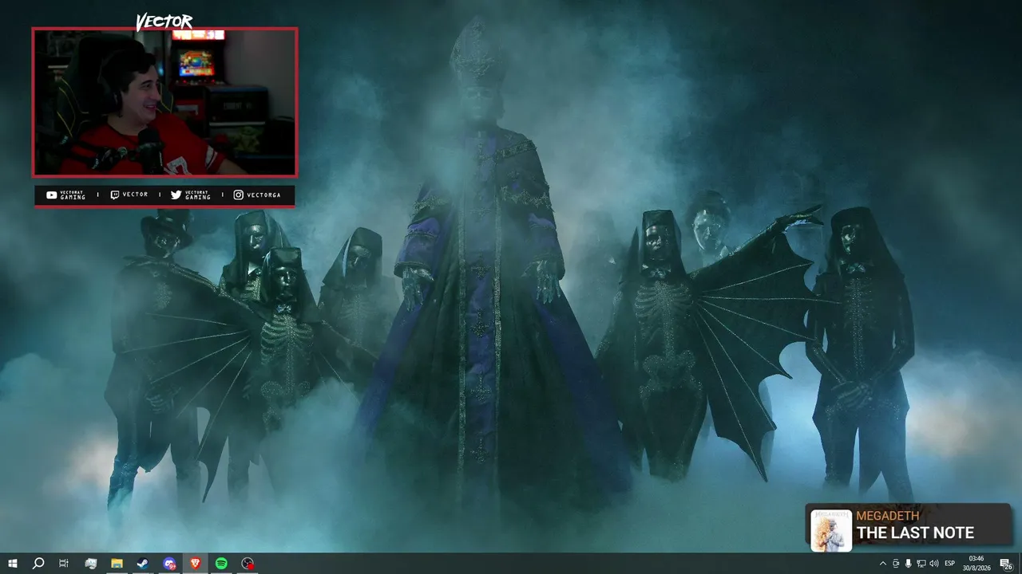Screen dimensions: 1022x574
Task: Open Discord with the 9+ badge
Action: tap(169, 564)
